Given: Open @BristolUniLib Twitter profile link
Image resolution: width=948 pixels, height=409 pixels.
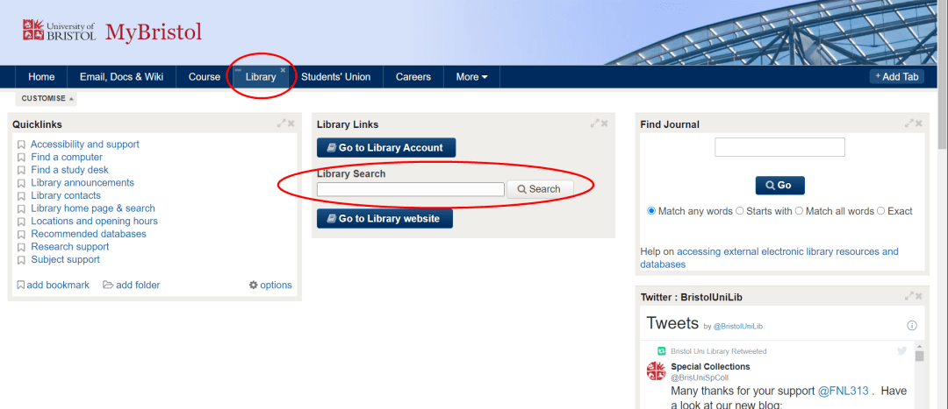Looking at the screenshot, I should (738, 327).
